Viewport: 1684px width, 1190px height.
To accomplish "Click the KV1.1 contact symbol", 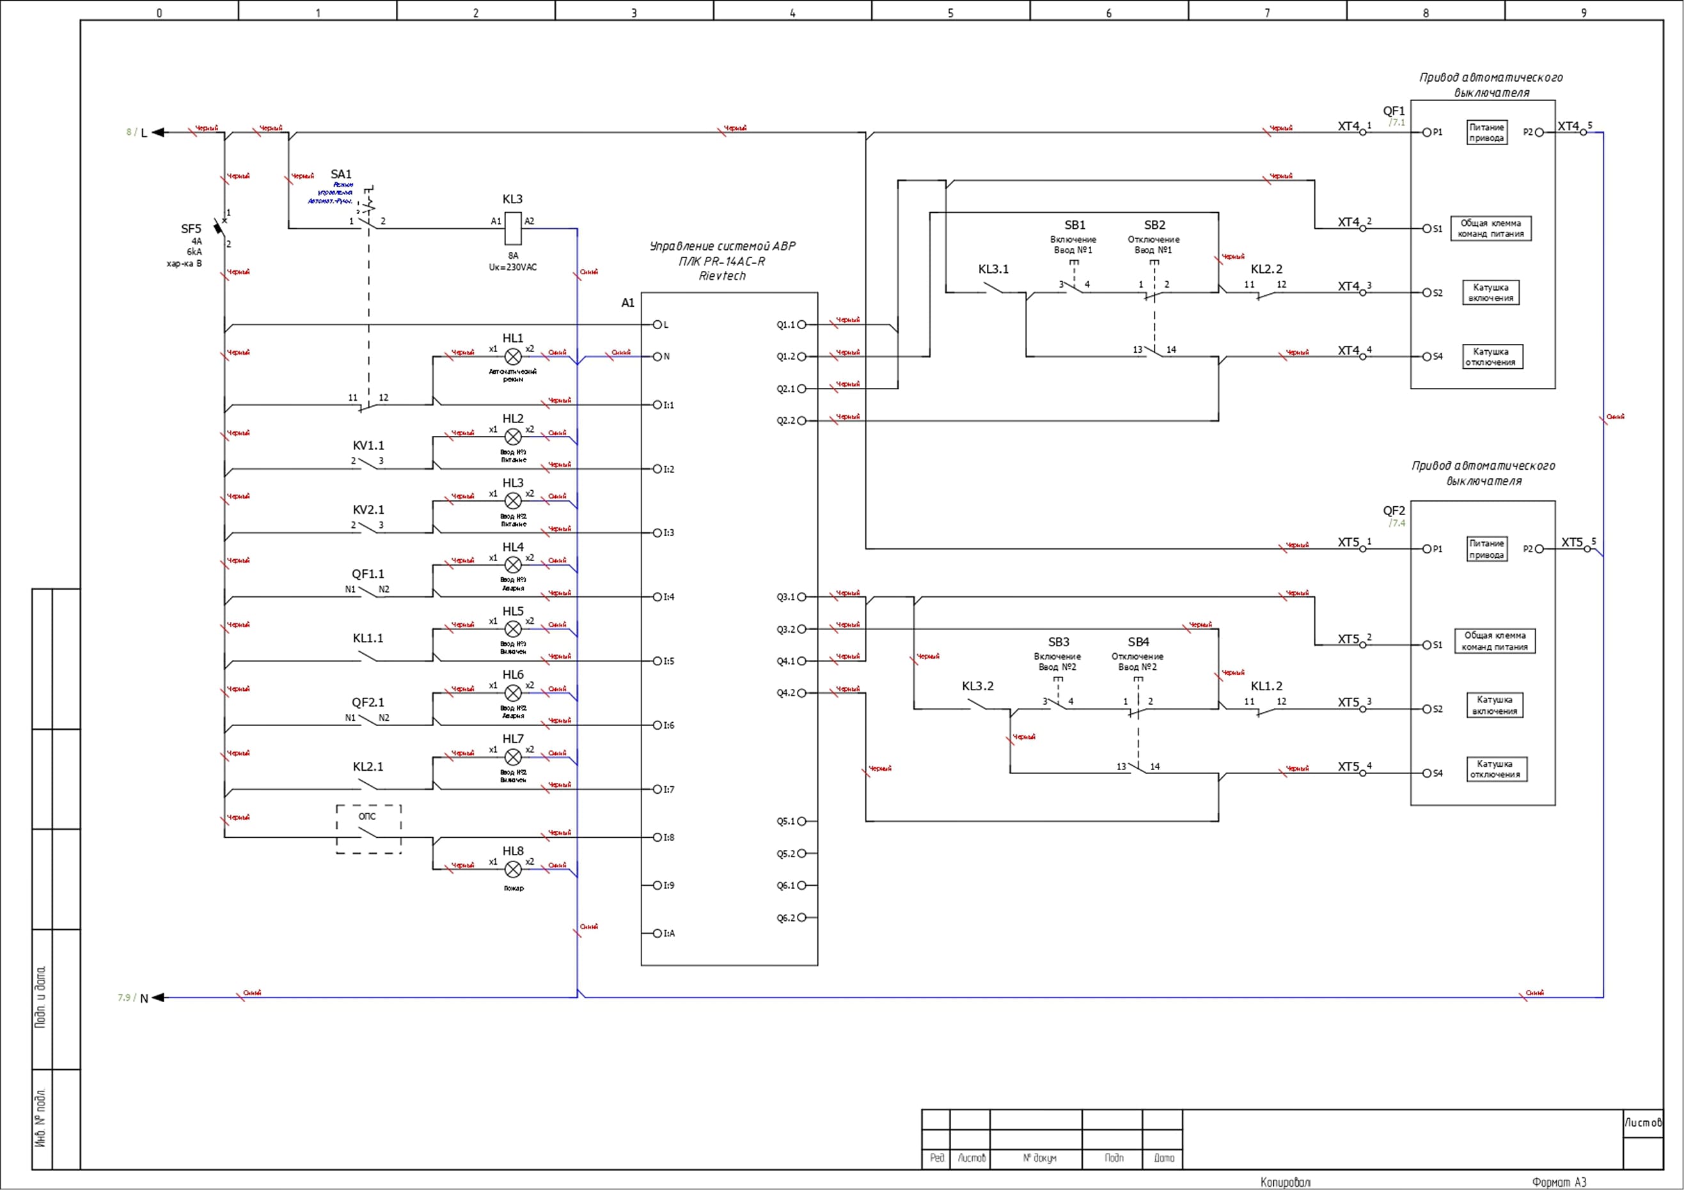I will (x=368, y=465).
